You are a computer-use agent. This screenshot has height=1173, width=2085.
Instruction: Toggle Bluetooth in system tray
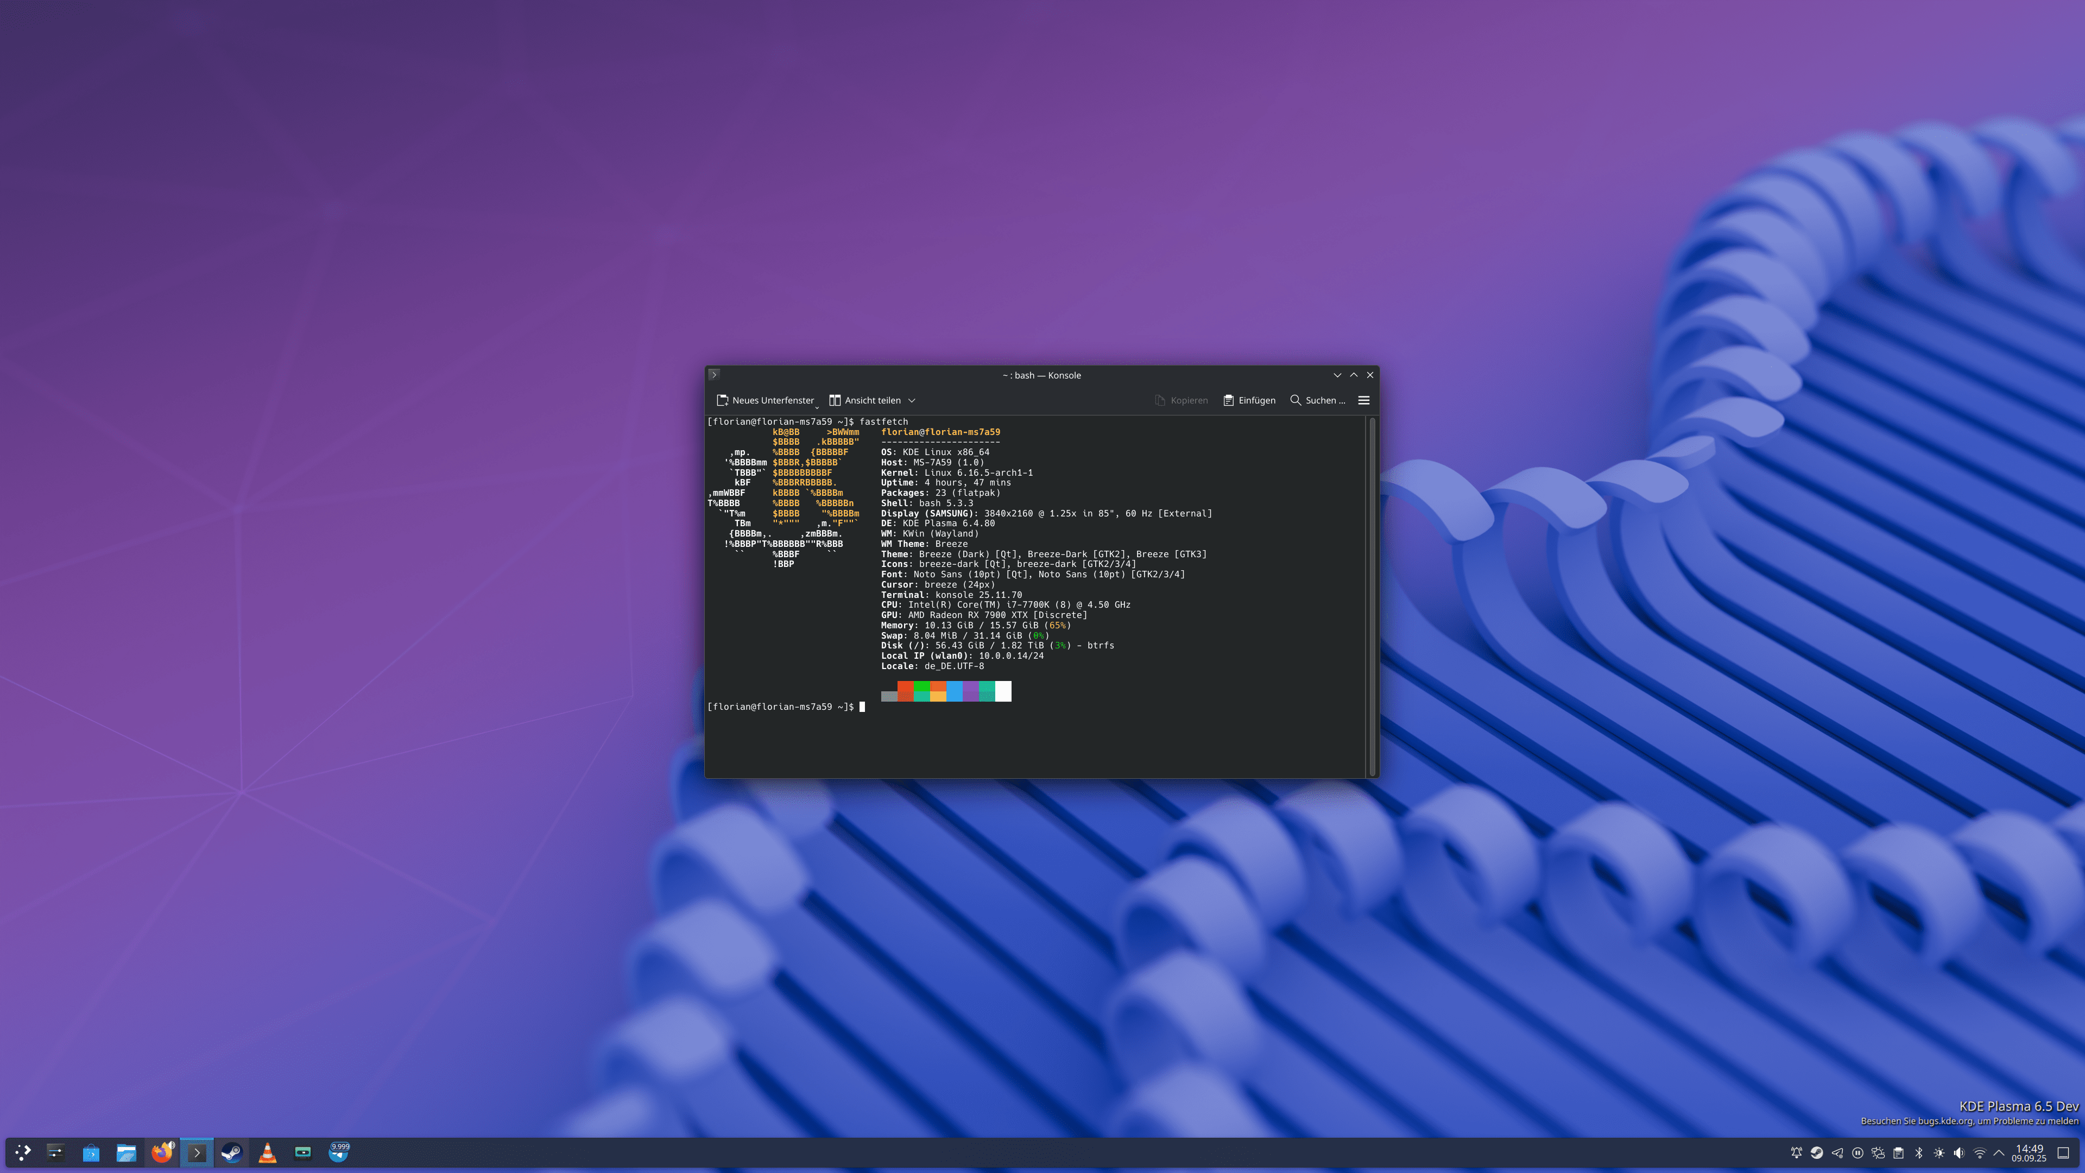tap(1918, 1153)
